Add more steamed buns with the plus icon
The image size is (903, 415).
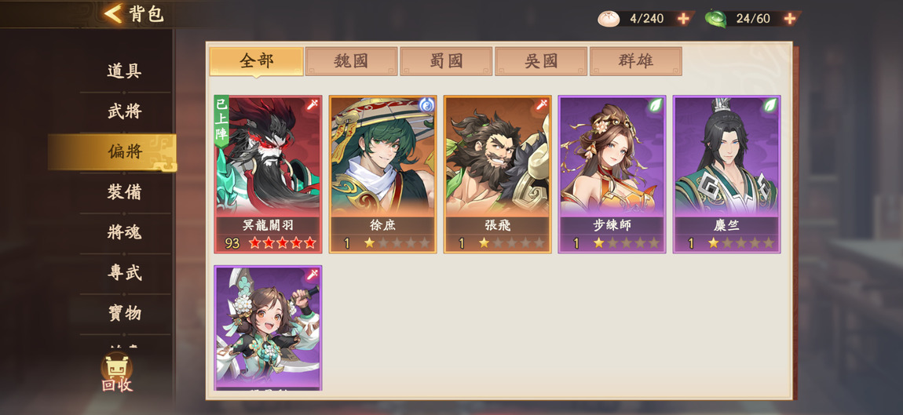coord(683,19)
